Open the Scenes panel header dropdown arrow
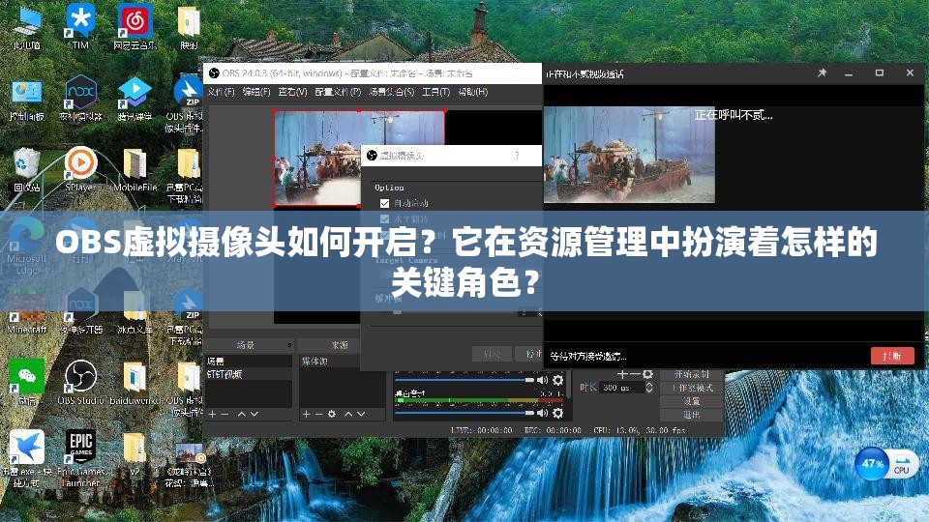The height and width of the screenshot is (522, 929). click(289, 345)
